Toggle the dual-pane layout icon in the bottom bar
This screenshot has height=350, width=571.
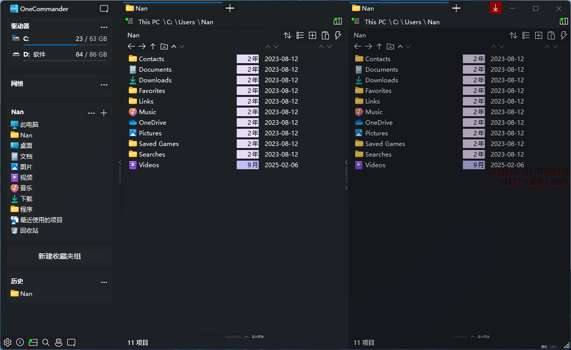[x=33, y=342]
